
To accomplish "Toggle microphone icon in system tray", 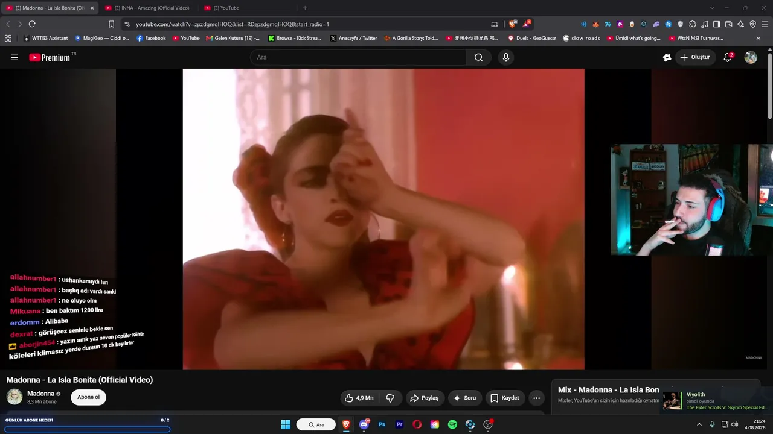I will [x=712, y=424].
